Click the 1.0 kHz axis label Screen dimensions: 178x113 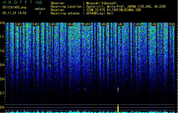pyautogui.click(x=2, y=51)
